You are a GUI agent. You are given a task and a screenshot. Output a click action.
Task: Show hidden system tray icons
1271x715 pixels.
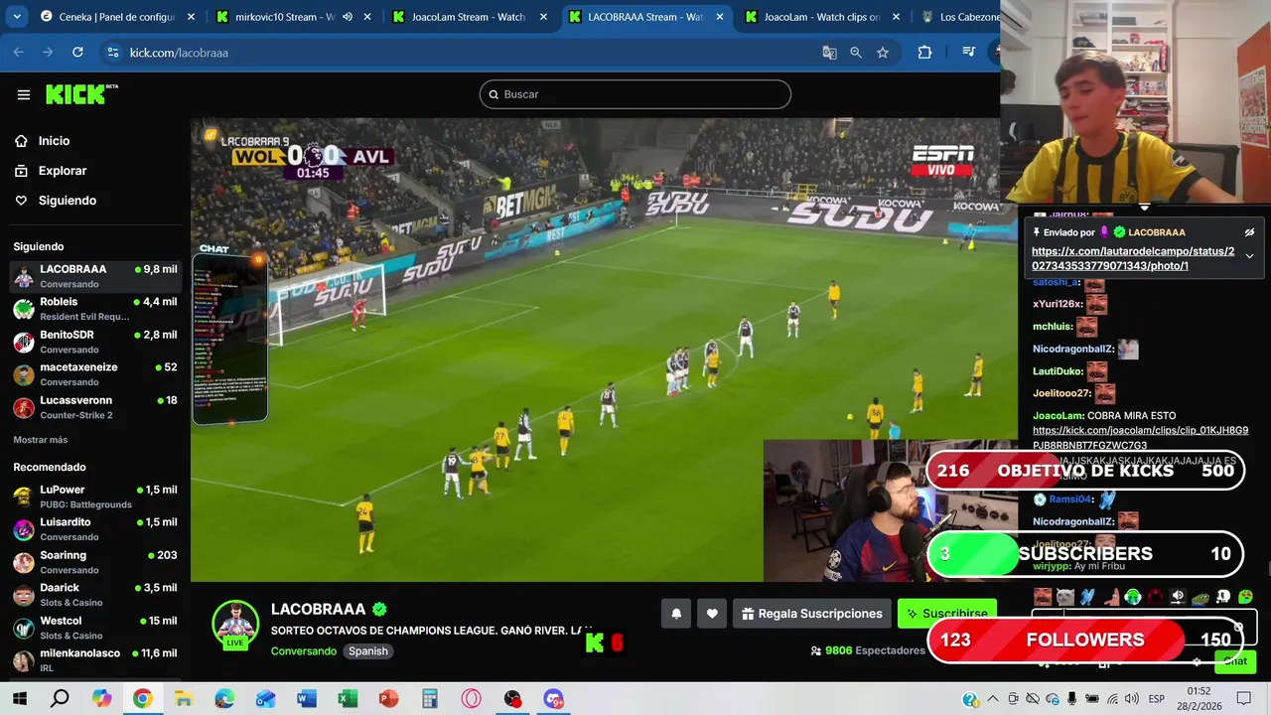(992, 699)
